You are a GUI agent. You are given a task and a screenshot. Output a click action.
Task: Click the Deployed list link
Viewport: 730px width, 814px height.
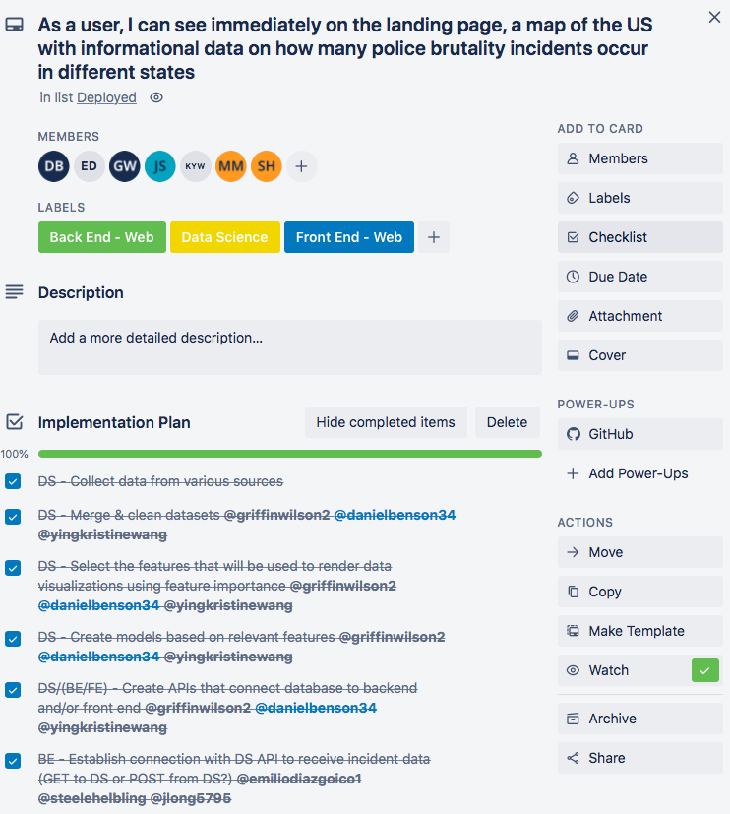(x=106, y=97)
